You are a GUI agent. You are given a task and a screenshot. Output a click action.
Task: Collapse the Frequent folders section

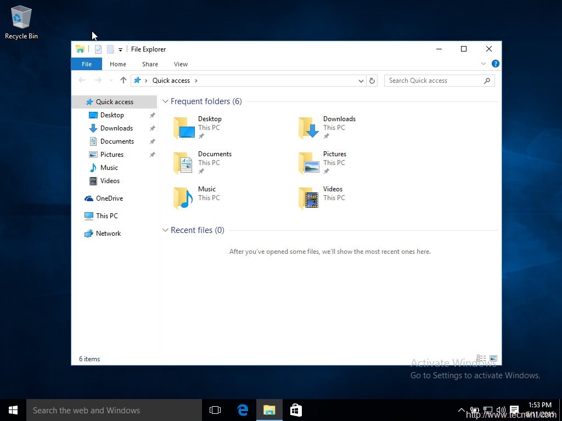click(x=165, y=101)
